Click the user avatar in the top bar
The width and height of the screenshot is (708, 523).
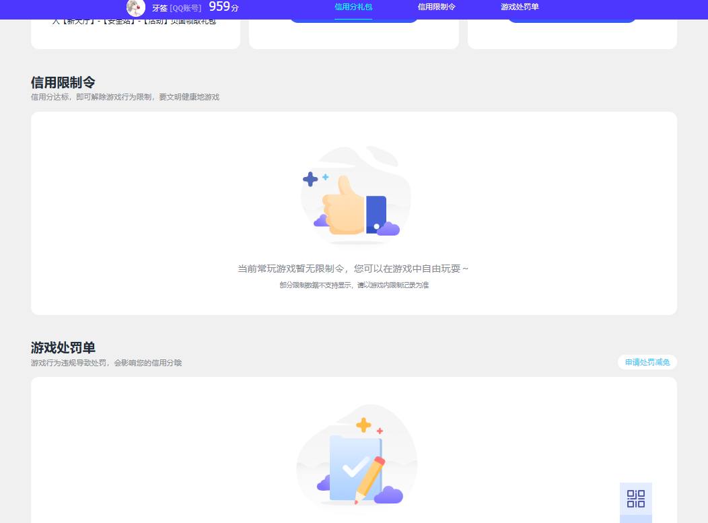tap(135, 8)
